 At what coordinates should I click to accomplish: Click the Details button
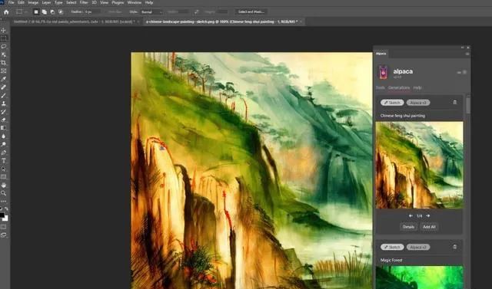(408, 227)
